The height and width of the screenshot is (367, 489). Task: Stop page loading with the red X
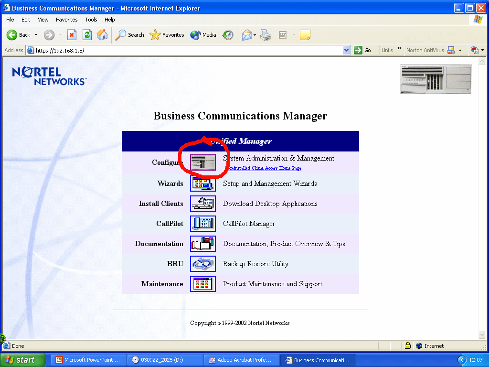[72, 35]
